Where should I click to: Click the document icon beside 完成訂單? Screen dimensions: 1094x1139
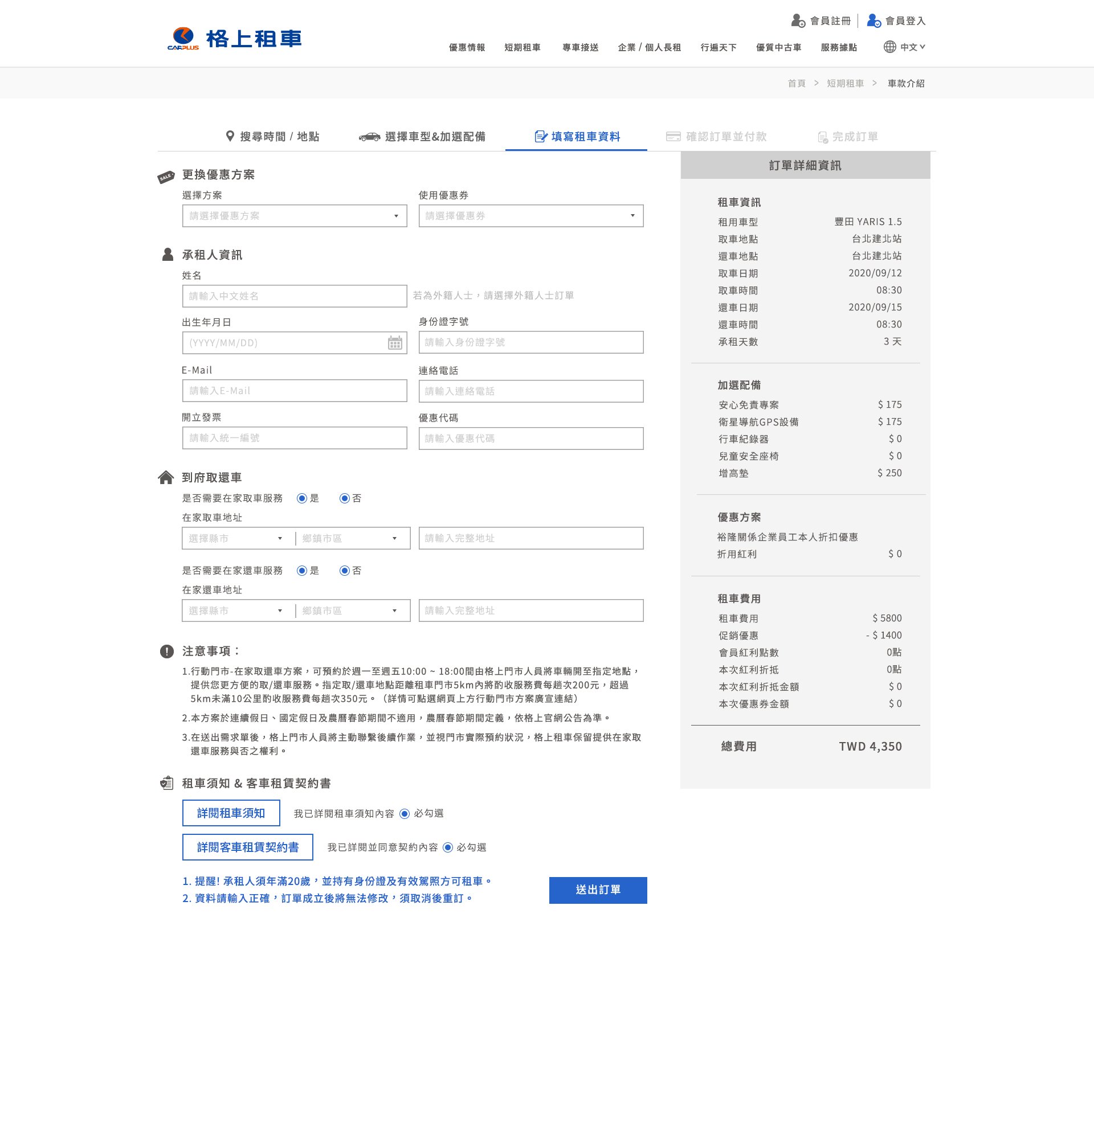click(823, 137)
